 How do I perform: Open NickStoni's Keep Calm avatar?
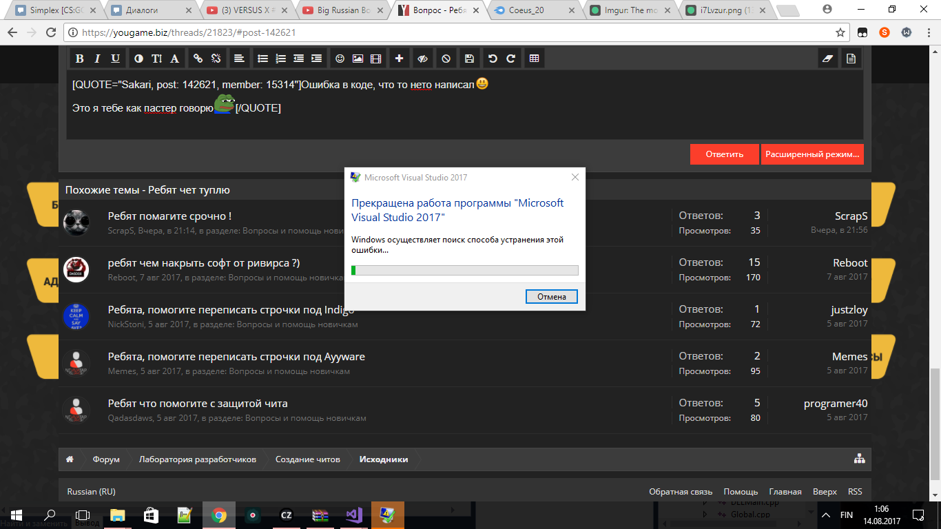pos(76,316)
